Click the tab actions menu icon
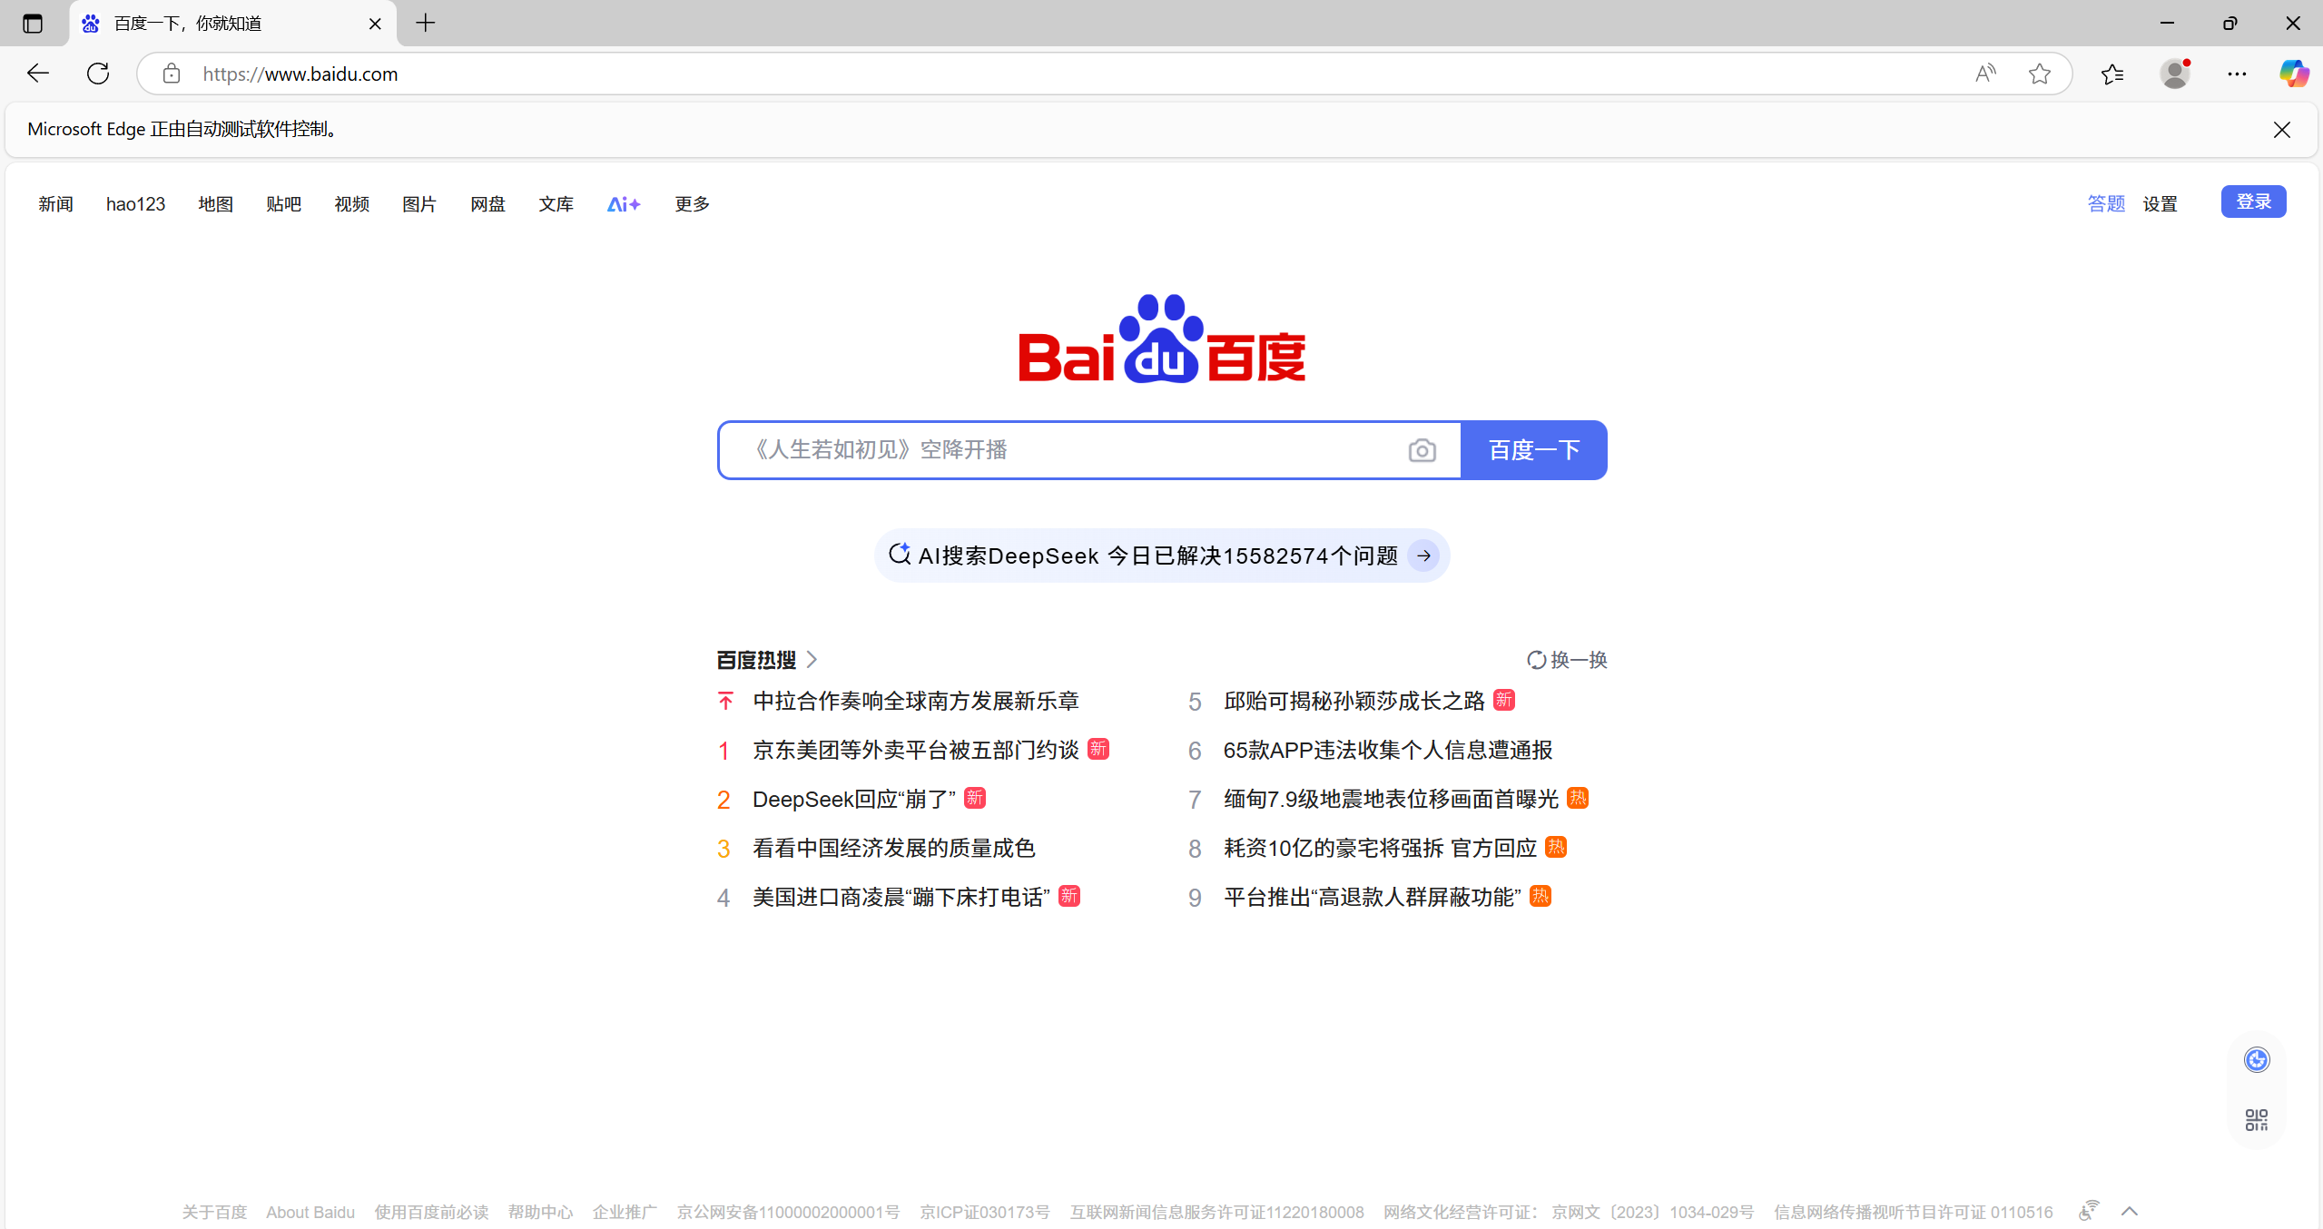2323x1229 pixels. coord(33,24)
